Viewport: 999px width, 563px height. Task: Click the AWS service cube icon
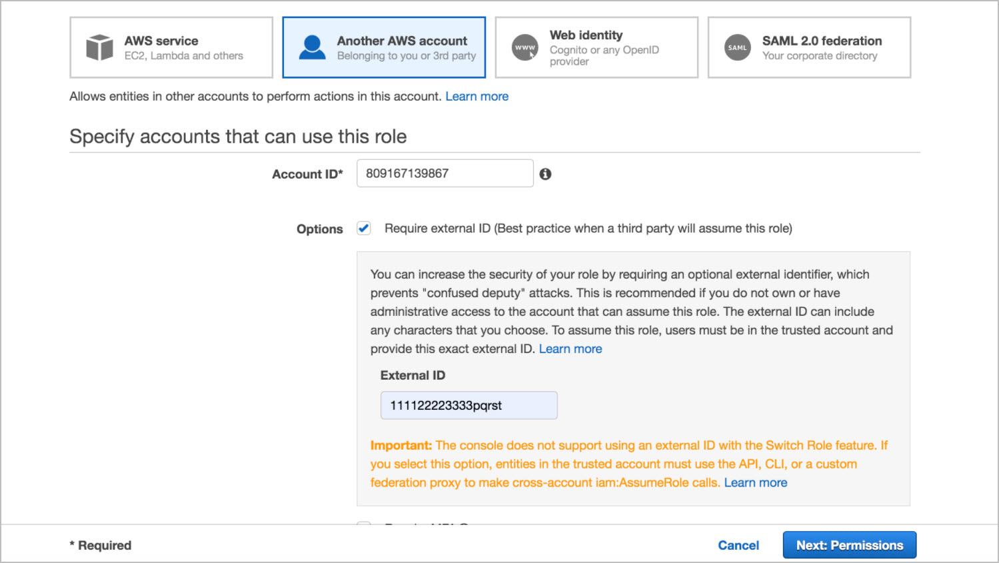(x=99, y=47)
